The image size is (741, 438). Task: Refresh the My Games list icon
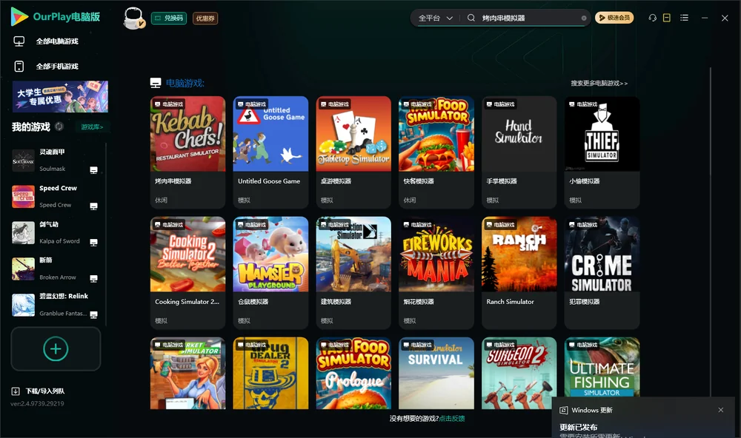click(x=59, y=127)
